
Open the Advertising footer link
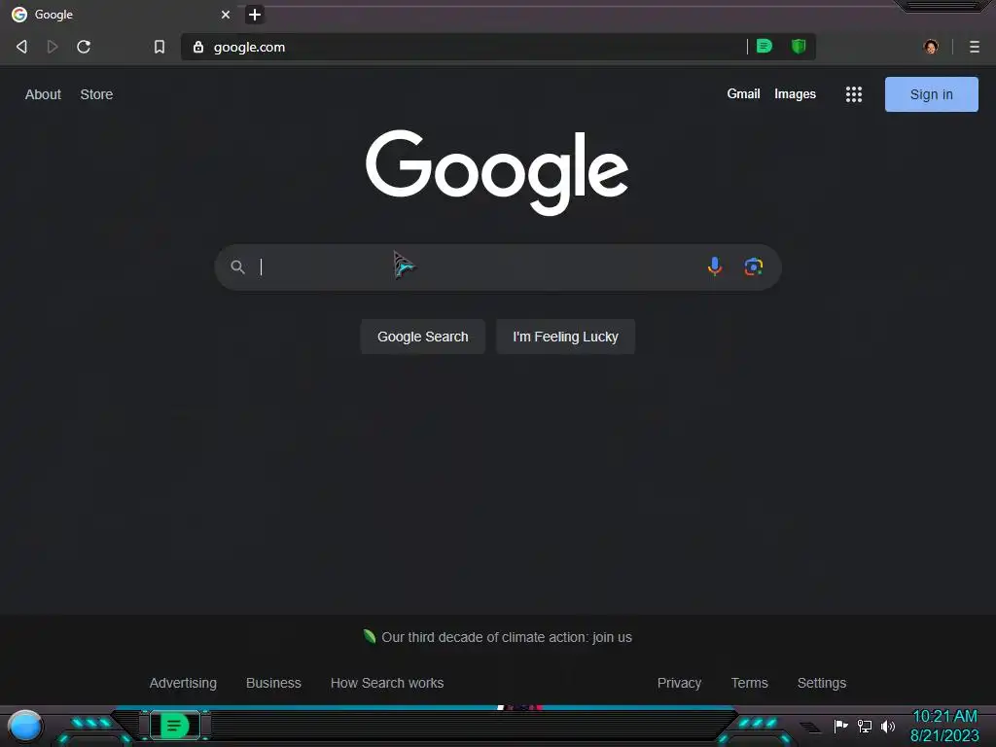pyautogui.click(x=183, y=683)
